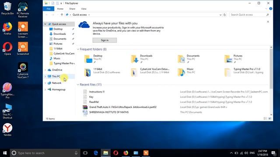Expand the OneDrive tree node
Screen dimensions: 280x157
coord(45,70)
